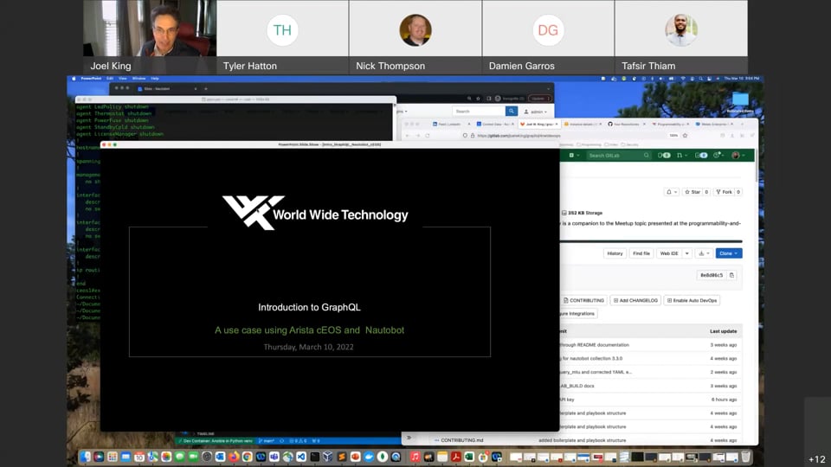Viewport: 831px width, 467px height.
Task: Open the Help menu in the menu bar
Action: coord(155,79)
